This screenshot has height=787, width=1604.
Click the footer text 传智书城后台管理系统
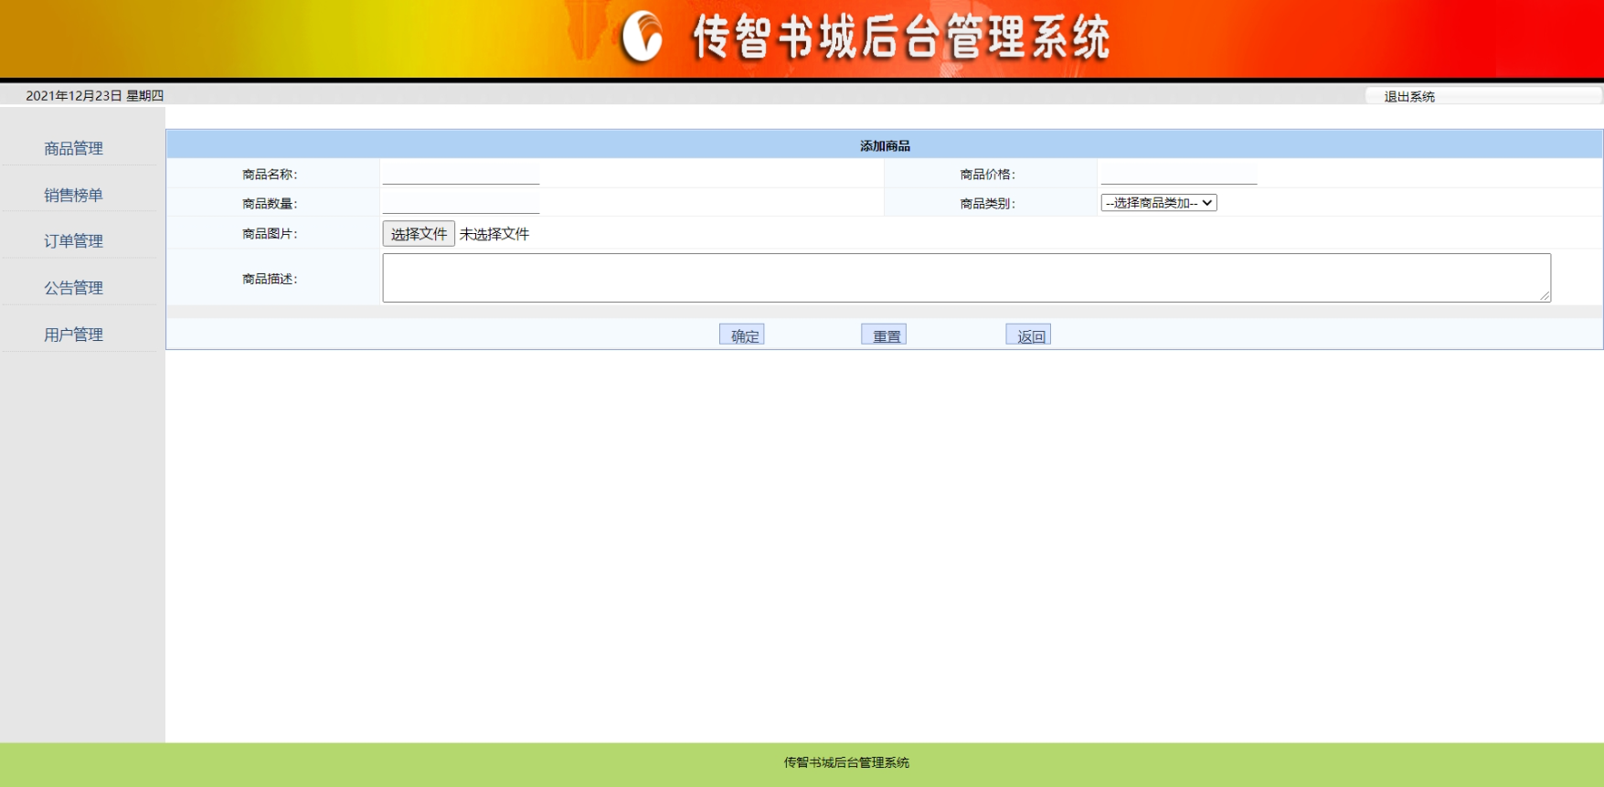click(x=846, y=762)
